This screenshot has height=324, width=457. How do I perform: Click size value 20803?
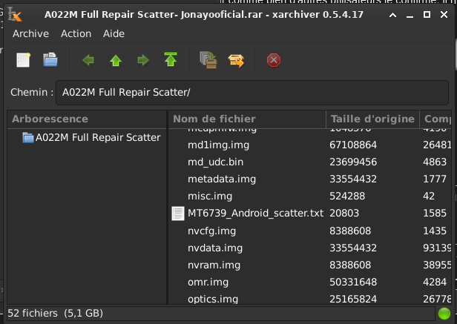tap(344, 214)
